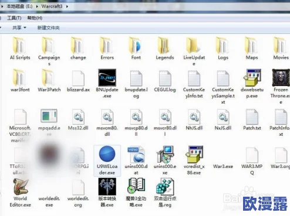Select the CEGUI.log file
290x216 pixels.
click(165, 81)
